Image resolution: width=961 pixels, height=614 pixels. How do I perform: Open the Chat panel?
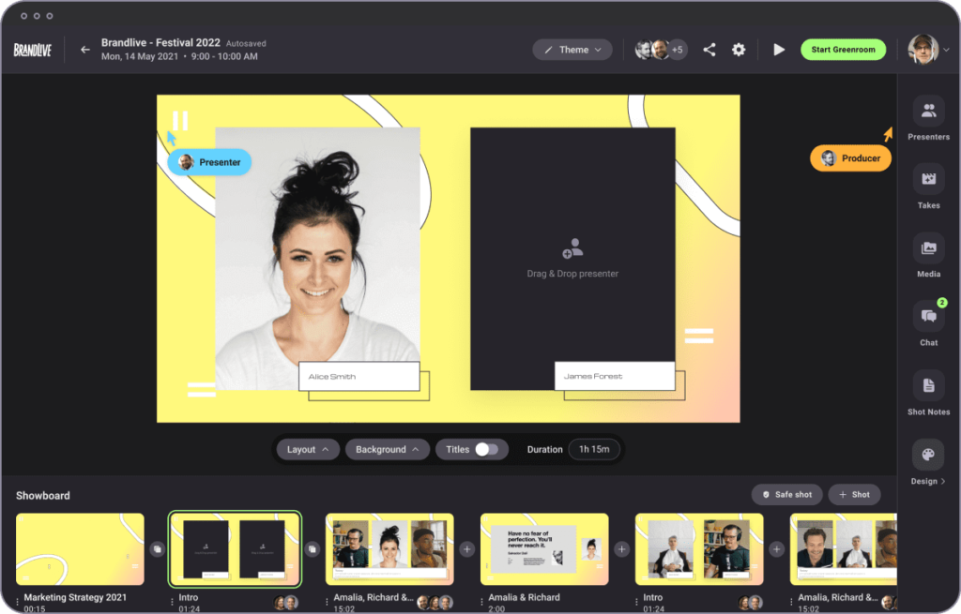[928, 324]
